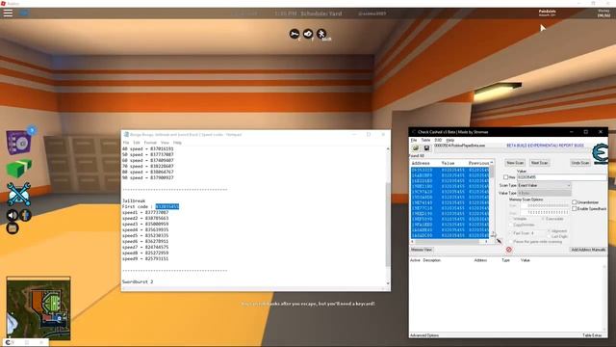Click the Table Extras label
This screenshot has height=347, width=616.
pos(592,335)
